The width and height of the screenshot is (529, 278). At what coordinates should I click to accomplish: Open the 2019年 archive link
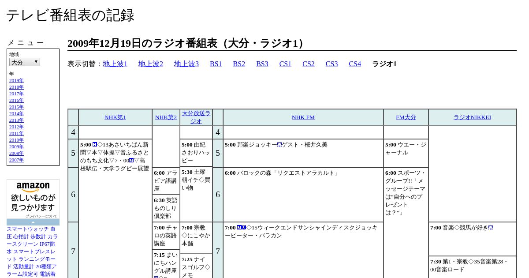pos(16,81)
